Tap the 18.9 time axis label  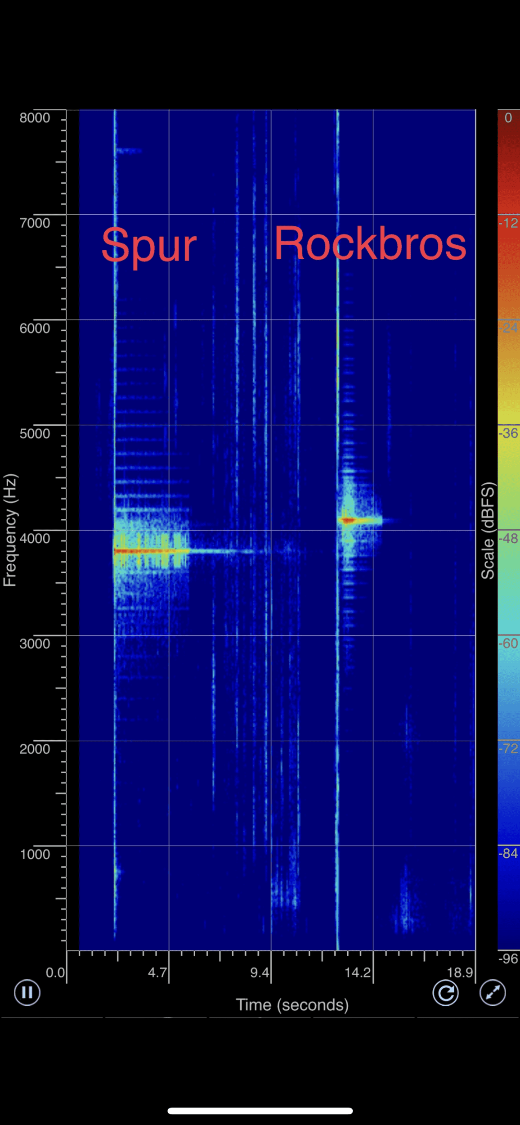[460, 972]
